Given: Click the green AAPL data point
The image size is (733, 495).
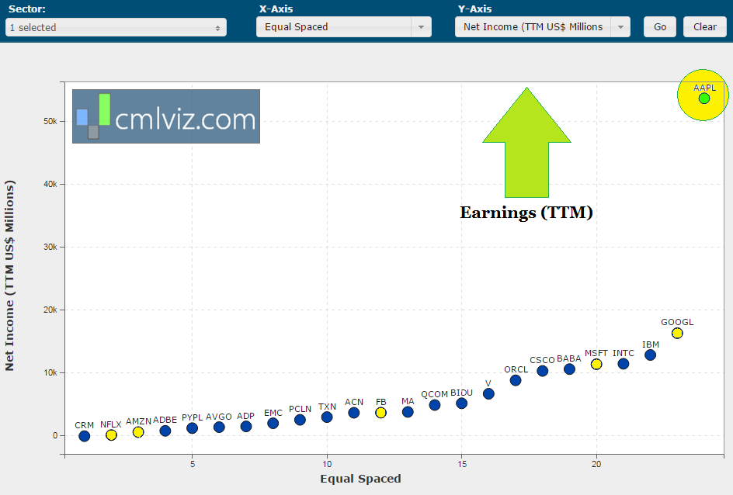Looking at the screenshot, I should [x=704, y=99].
